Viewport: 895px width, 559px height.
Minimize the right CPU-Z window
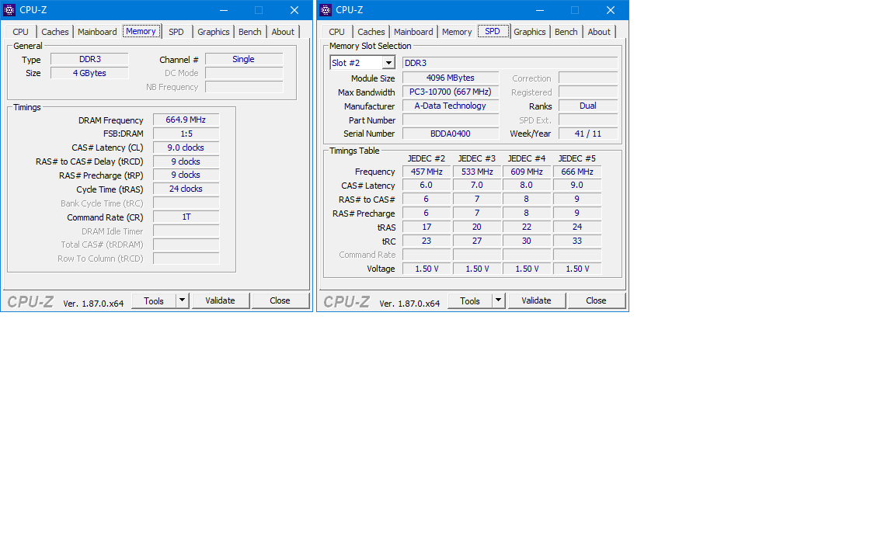[x=539, y=10]
